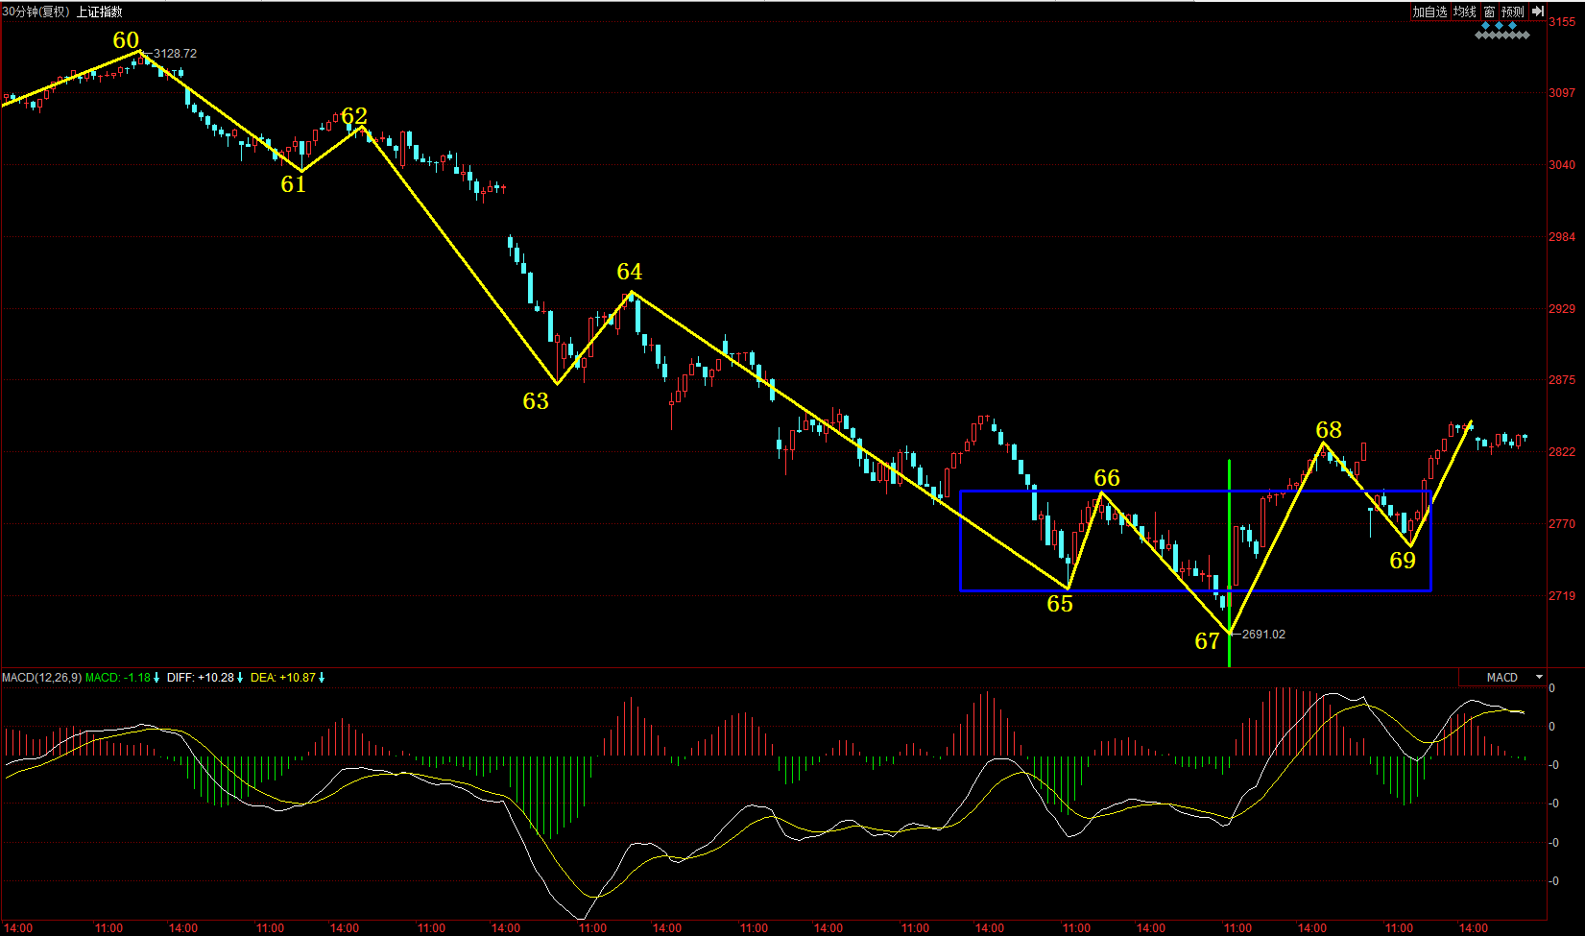This screenshot has height=936, width=1585.
Task: Click the MACD dropdown arrow
Action: click(1539, 678)
